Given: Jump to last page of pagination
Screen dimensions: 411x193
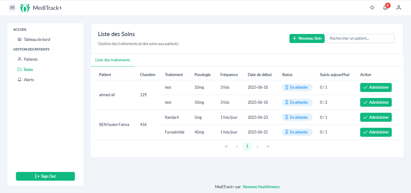Looking at the screenshot, I should (x=268, y=146).
